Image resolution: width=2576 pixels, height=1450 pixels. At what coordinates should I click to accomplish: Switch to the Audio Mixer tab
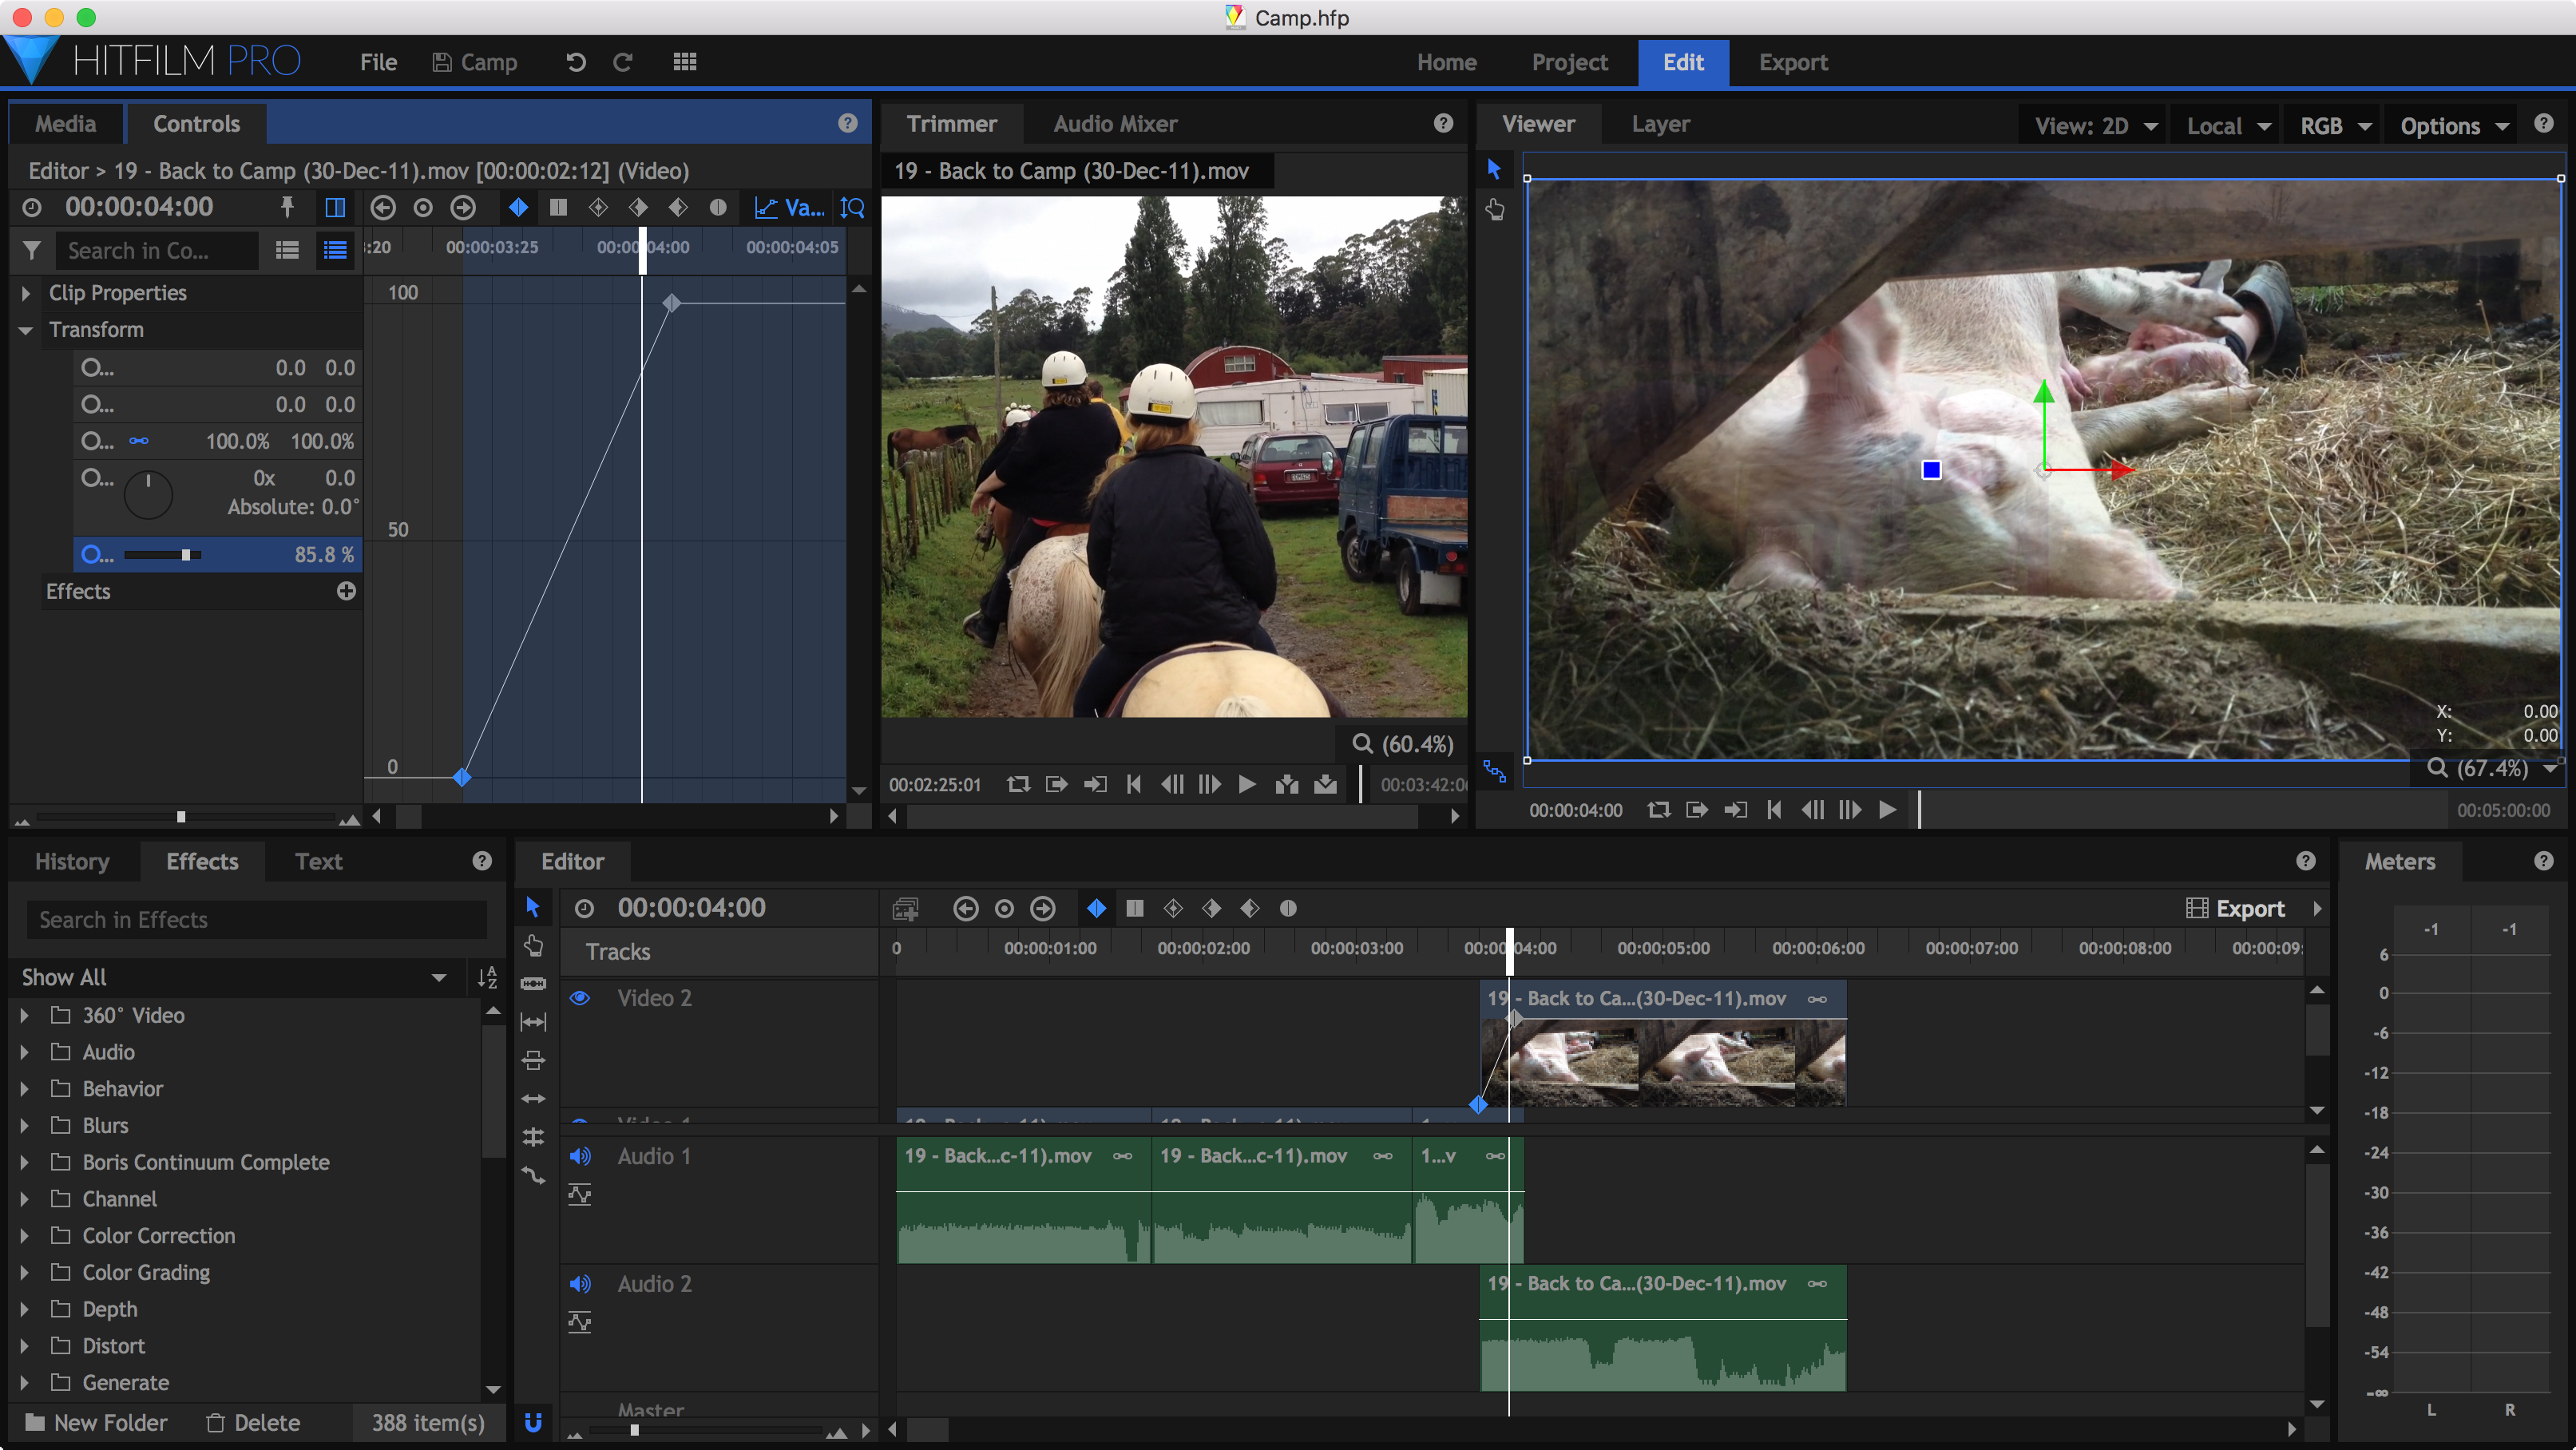coord(1114,124)
